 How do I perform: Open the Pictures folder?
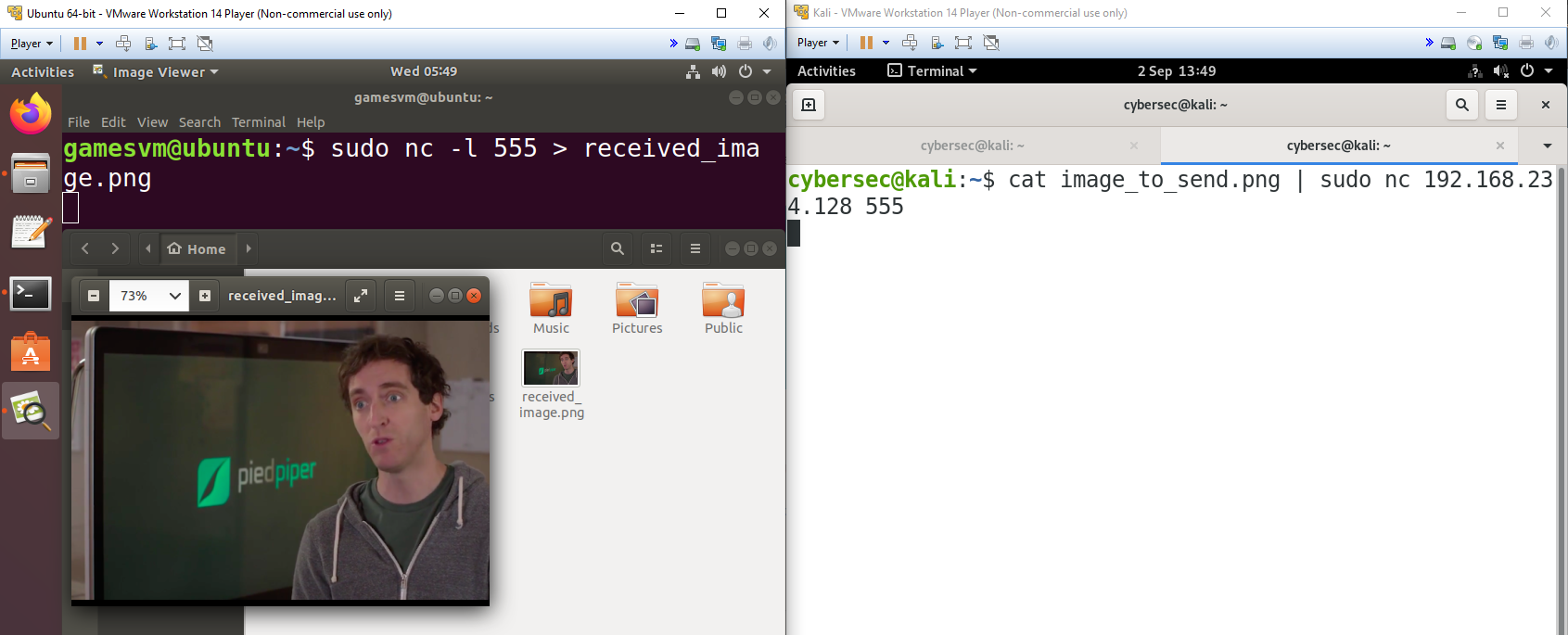coord(637,308)
